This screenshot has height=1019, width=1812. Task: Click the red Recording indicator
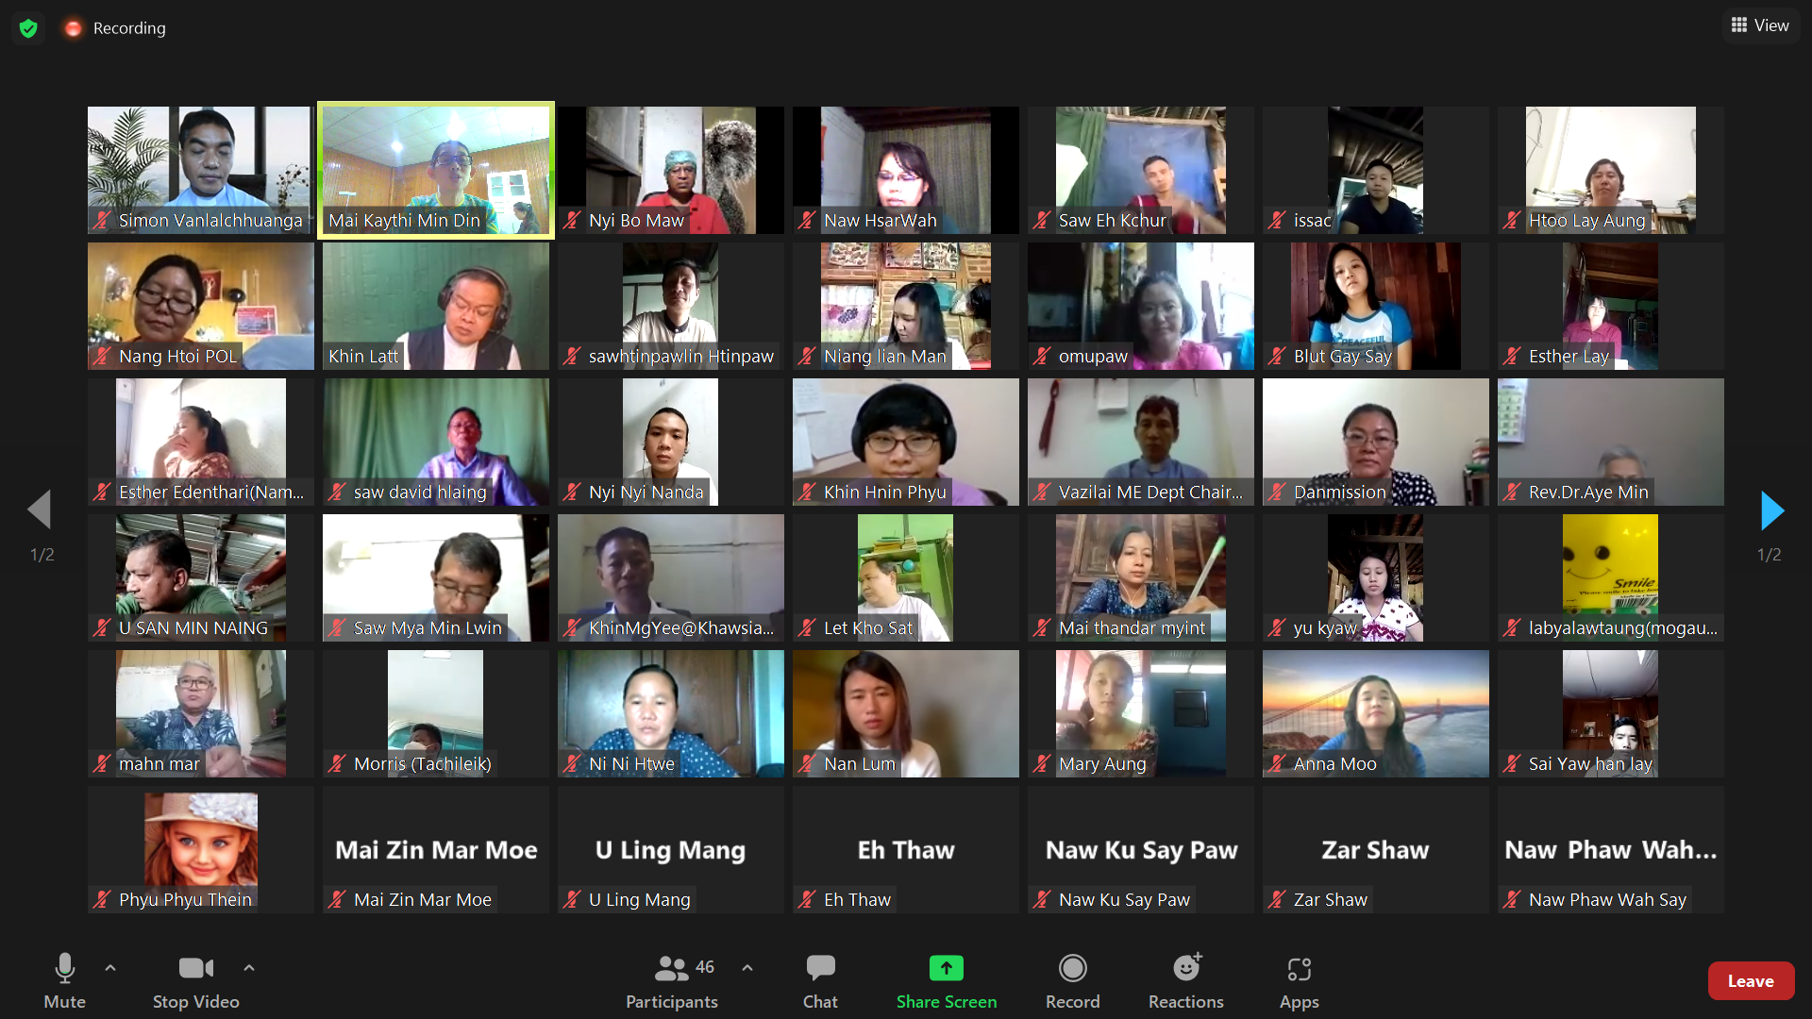click(x=74, y=28)
